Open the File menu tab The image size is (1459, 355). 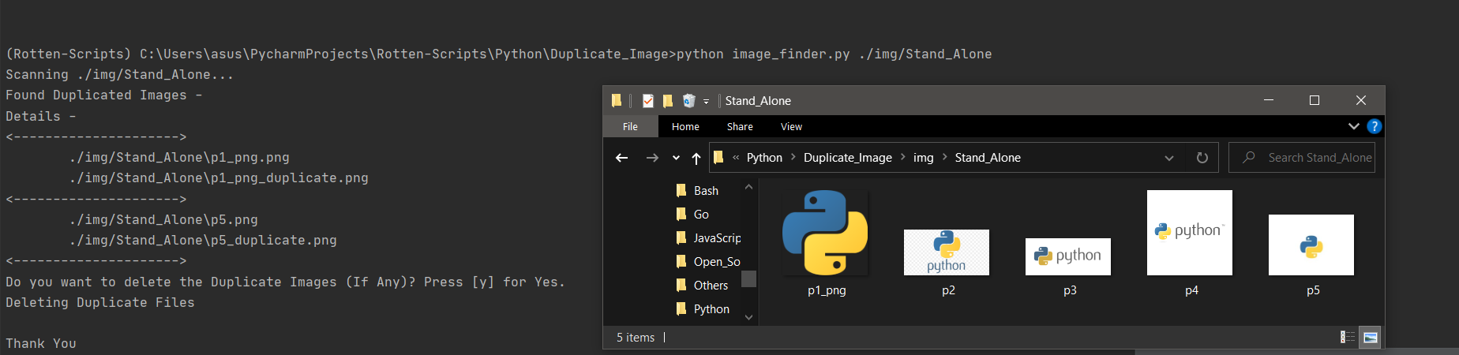[x=630, y=126]
